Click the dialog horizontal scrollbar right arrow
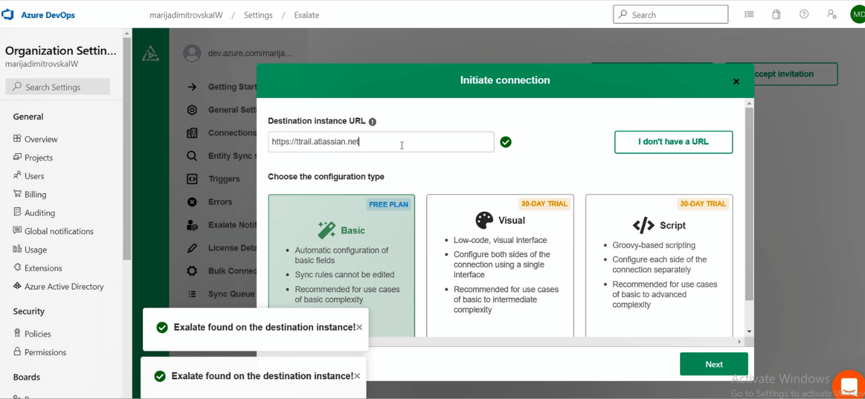The height and width of the screenshot is (399, 865). point(739,342)
